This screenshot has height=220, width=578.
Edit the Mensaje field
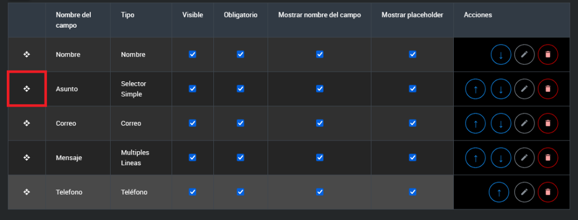click(x=524, y=158)
